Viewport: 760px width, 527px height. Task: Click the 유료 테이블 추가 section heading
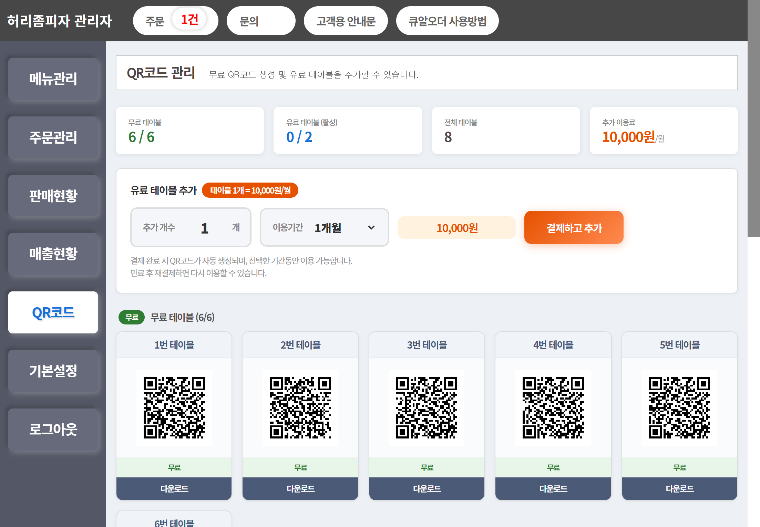coord(164,190)
